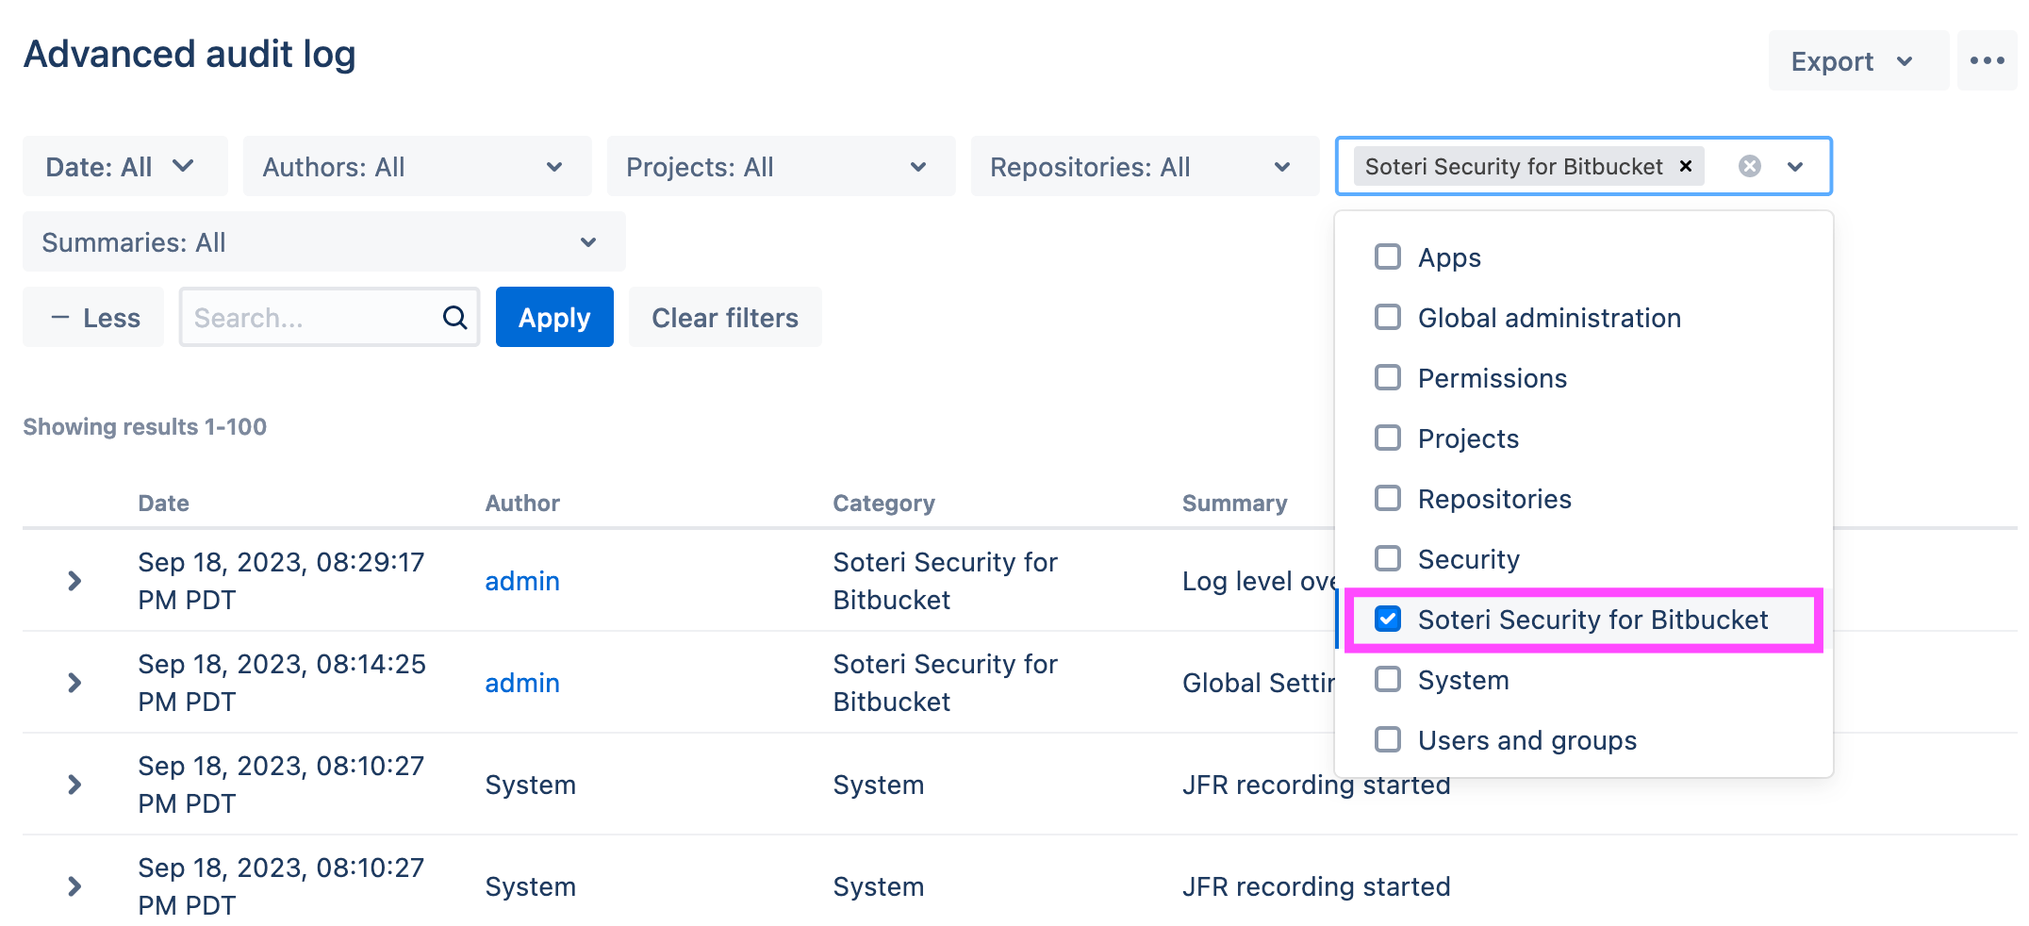
Task: Open the Date: All dropdown
Action: pyautogui.click(x=124, y=167)
